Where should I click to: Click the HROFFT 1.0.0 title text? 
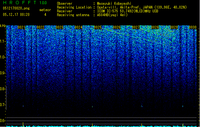tap(25, 3)
